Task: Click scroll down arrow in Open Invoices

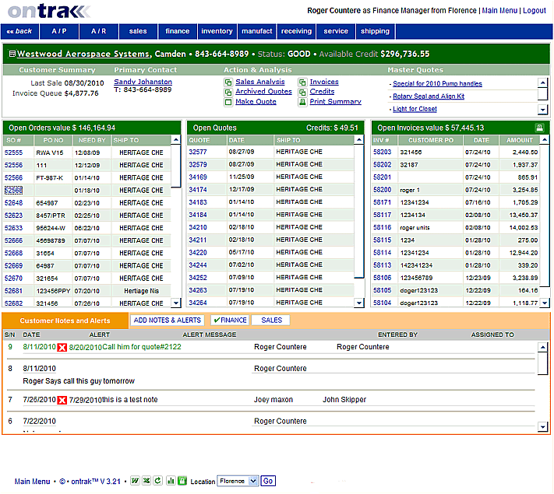Action: click(x=545, y=303)
